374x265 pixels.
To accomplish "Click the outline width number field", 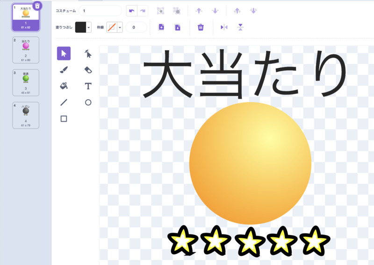I will (136, 27).
